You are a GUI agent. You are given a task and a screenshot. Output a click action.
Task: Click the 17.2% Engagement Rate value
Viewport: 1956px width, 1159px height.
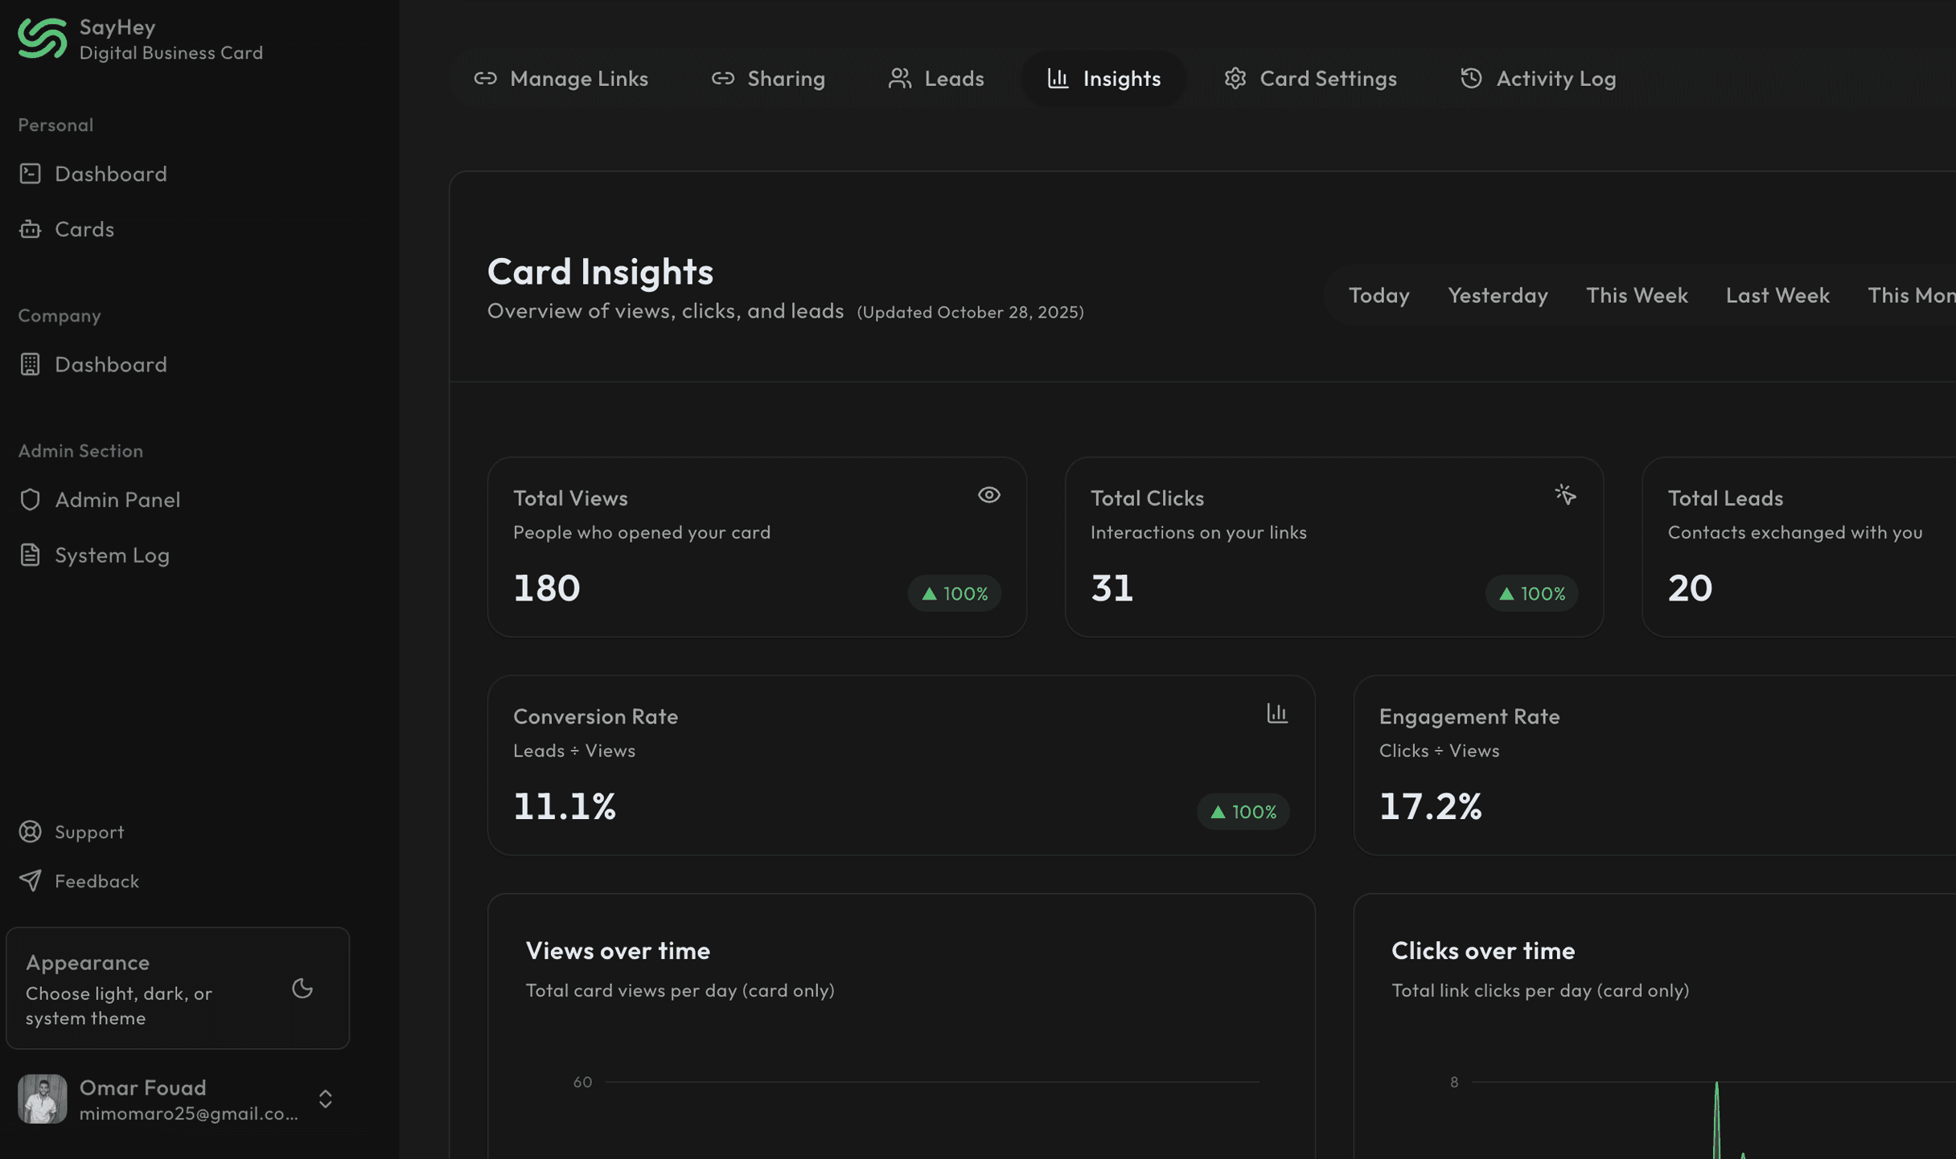tap(1430, 806)
